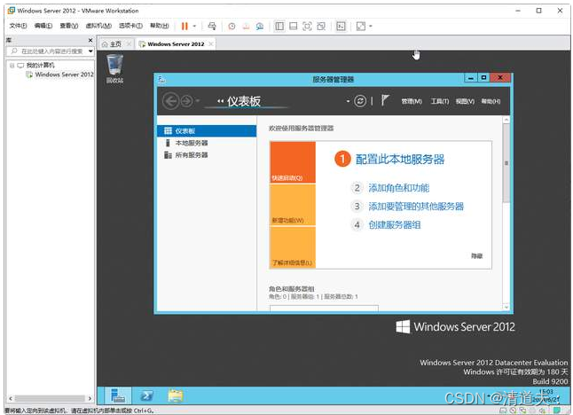The width and height of the screenshot is (573, 415).
Task: Open the 编辑(E) menu
Action: click(43, 26)
